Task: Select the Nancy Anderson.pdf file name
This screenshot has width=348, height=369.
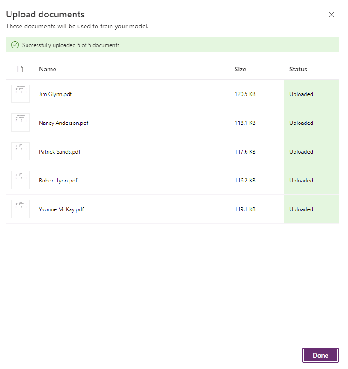Action: pyautogui.click(x=64, y=123)
